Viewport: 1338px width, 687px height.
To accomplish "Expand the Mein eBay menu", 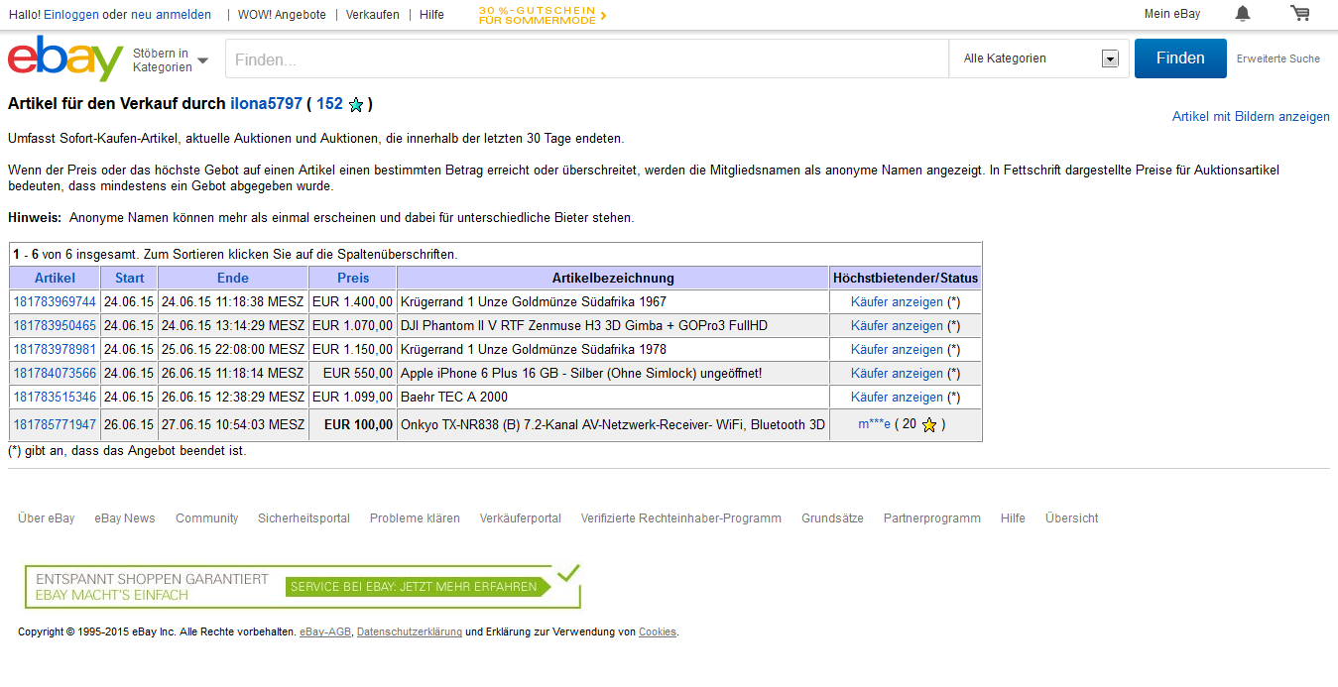I will (x=1171, y=14).
